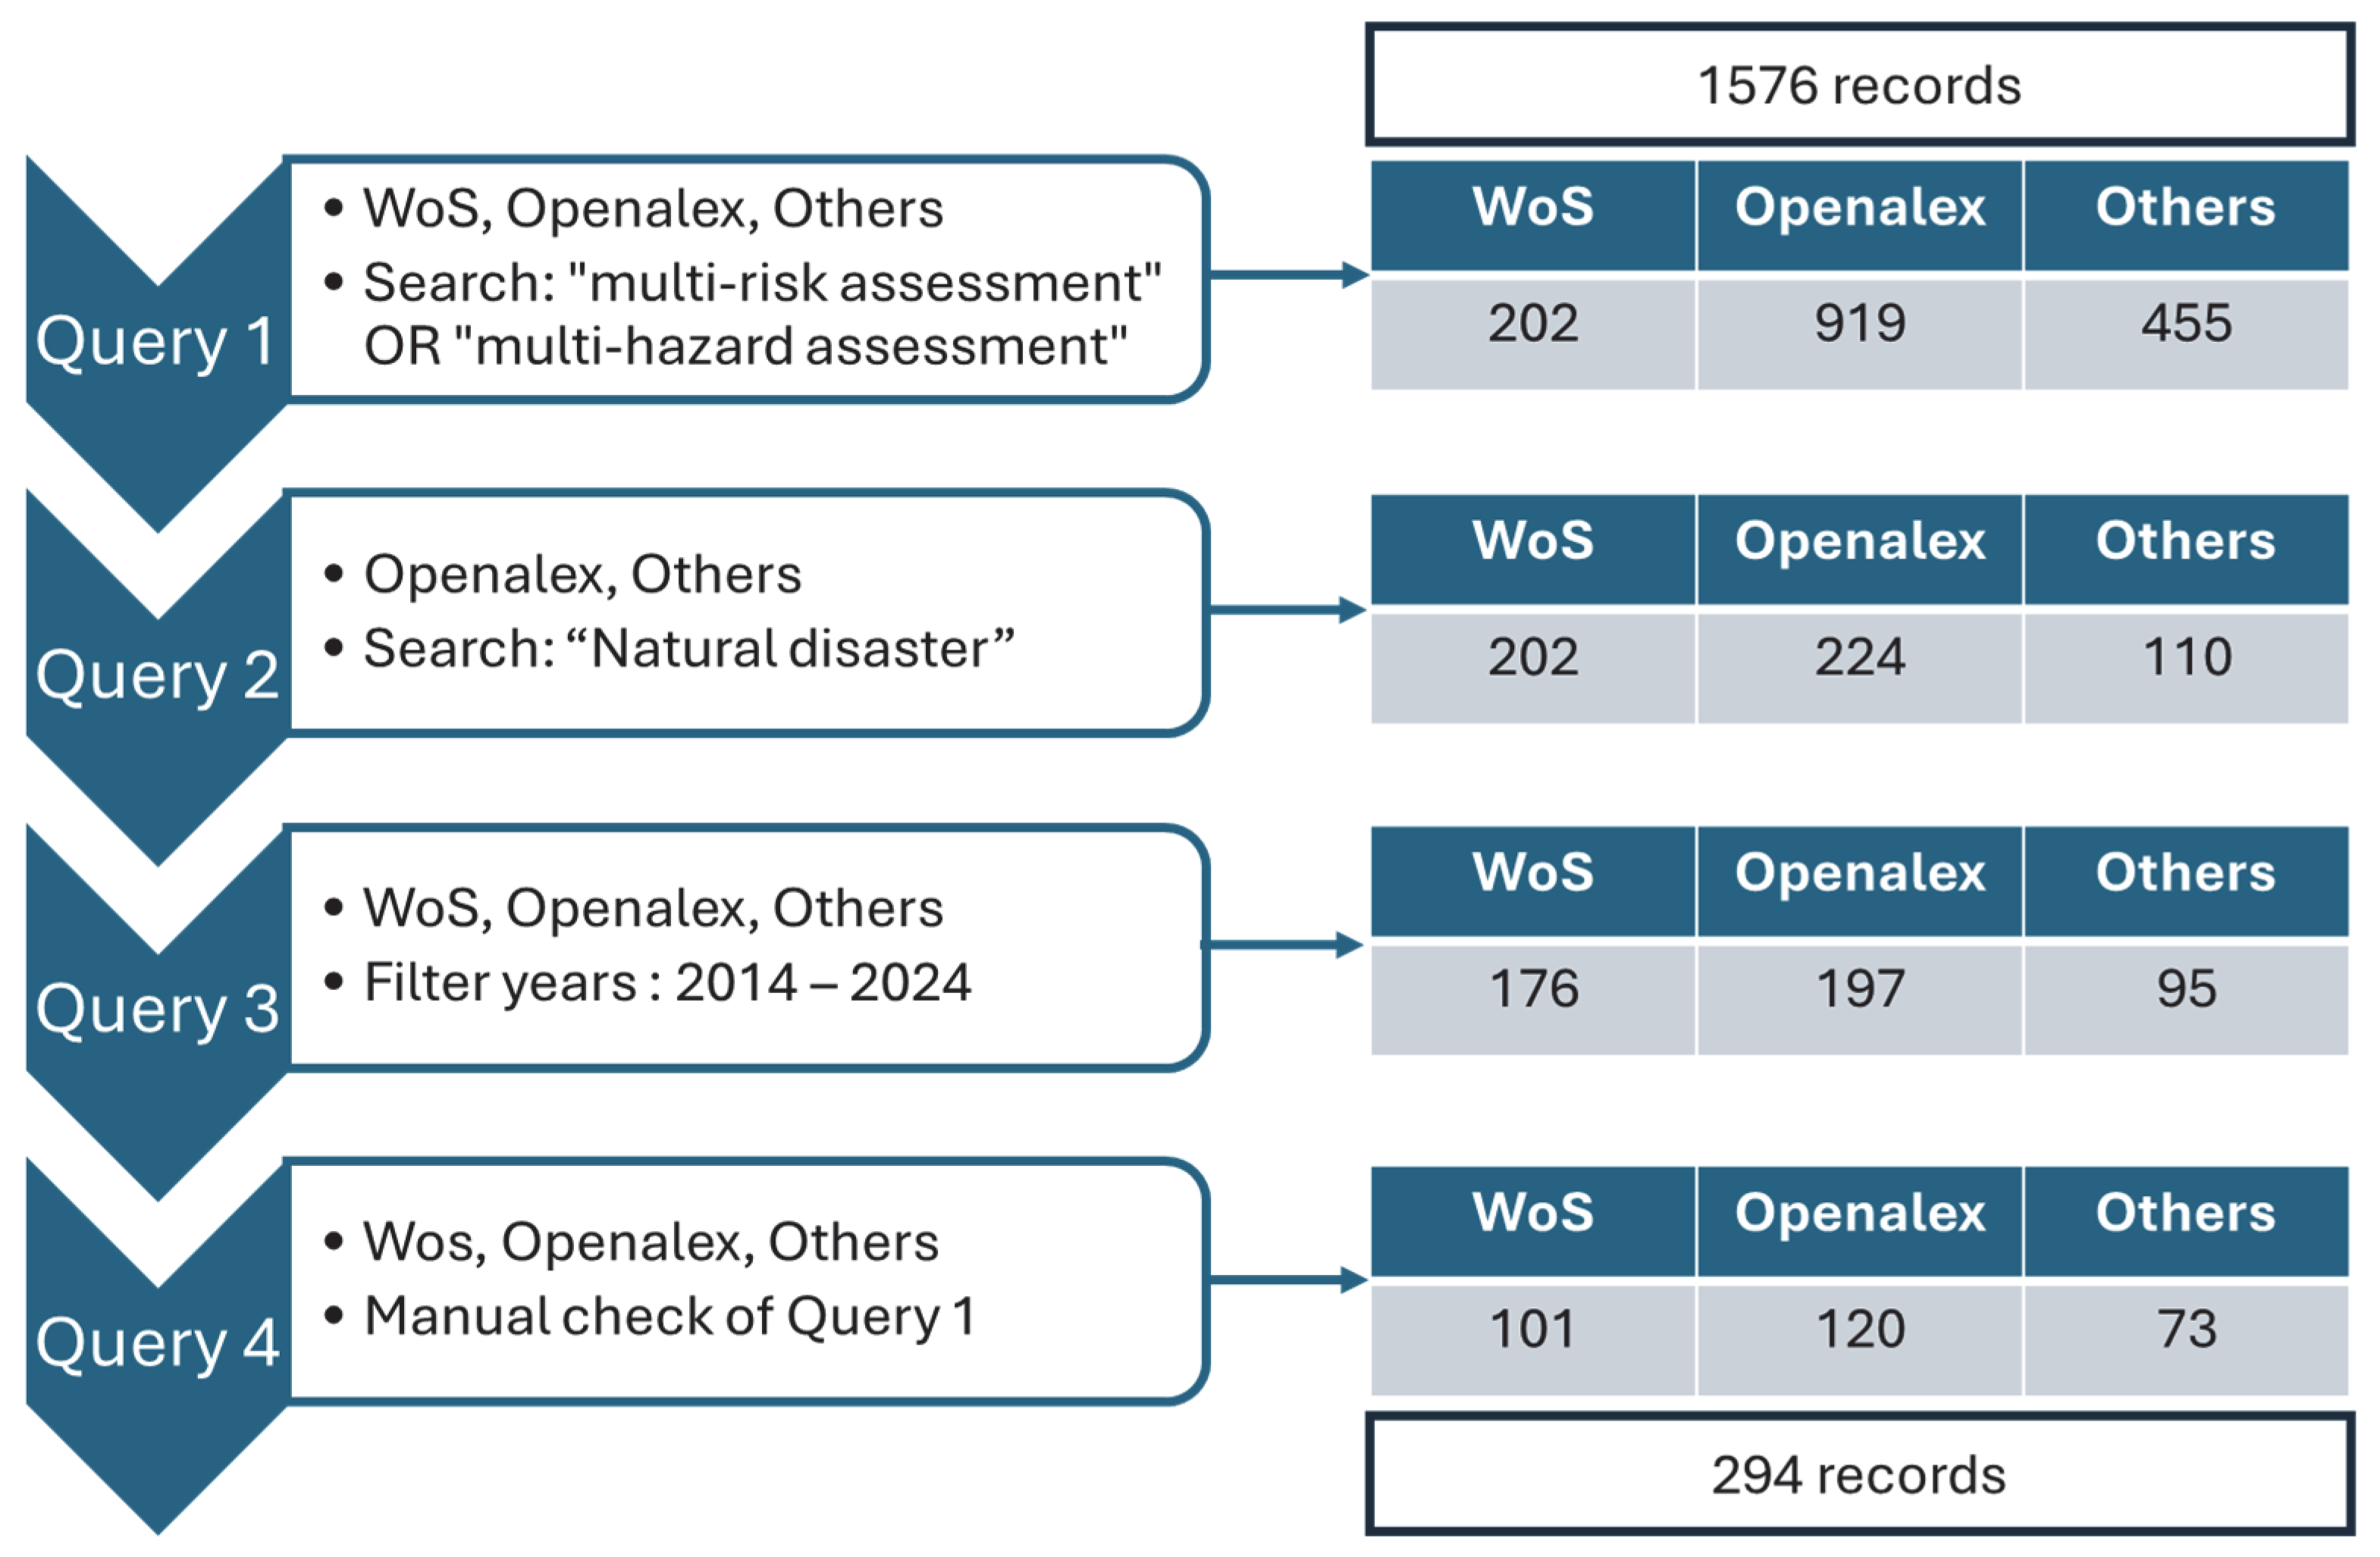Select the 1576 records box
2380x1557 pixels.
(x=1859, y=85)
